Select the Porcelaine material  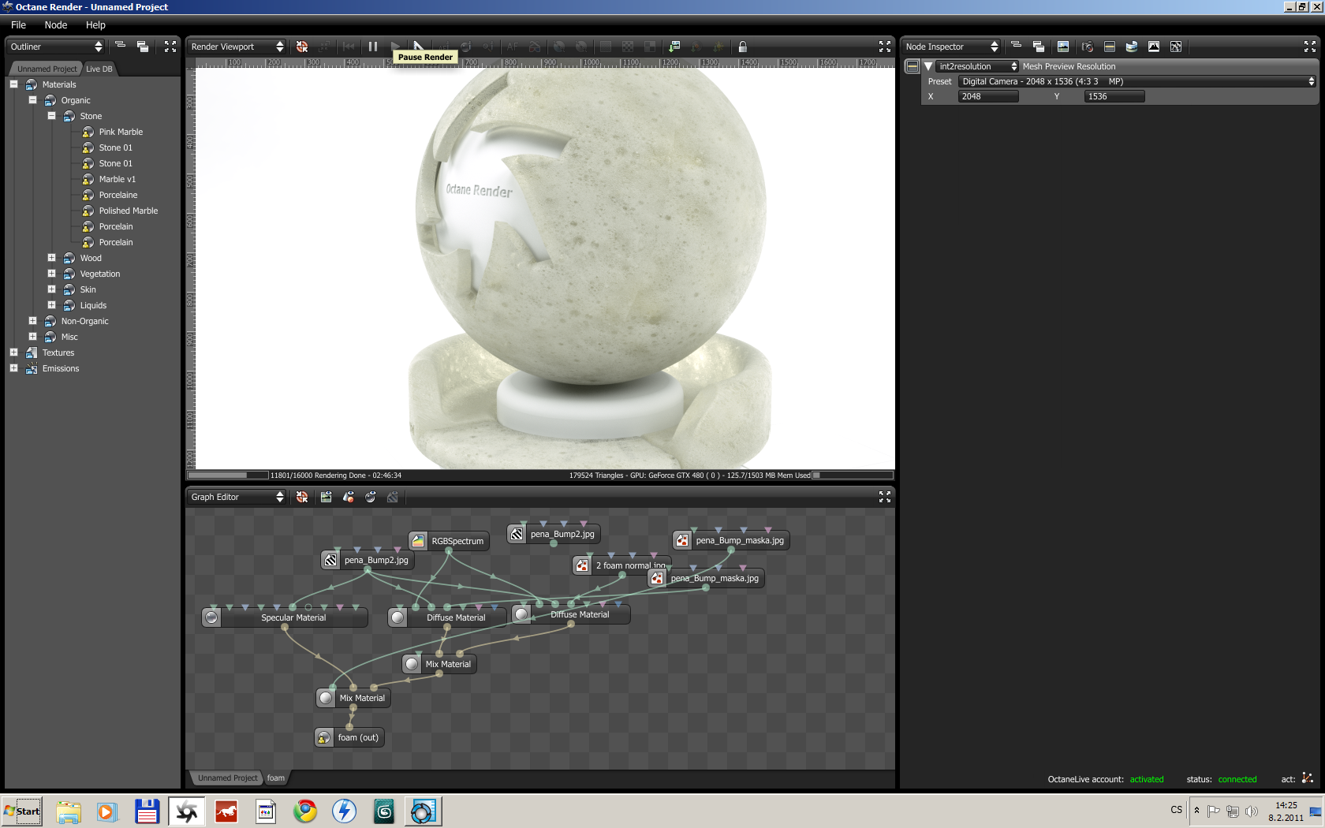tap(118, 195)
